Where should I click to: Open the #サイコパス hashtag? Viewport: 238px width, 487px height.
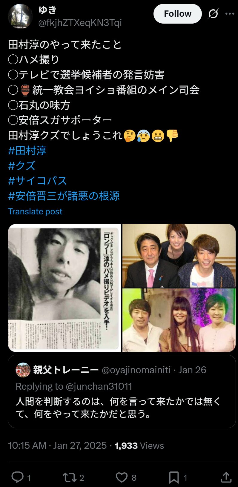tap(37, 181)
